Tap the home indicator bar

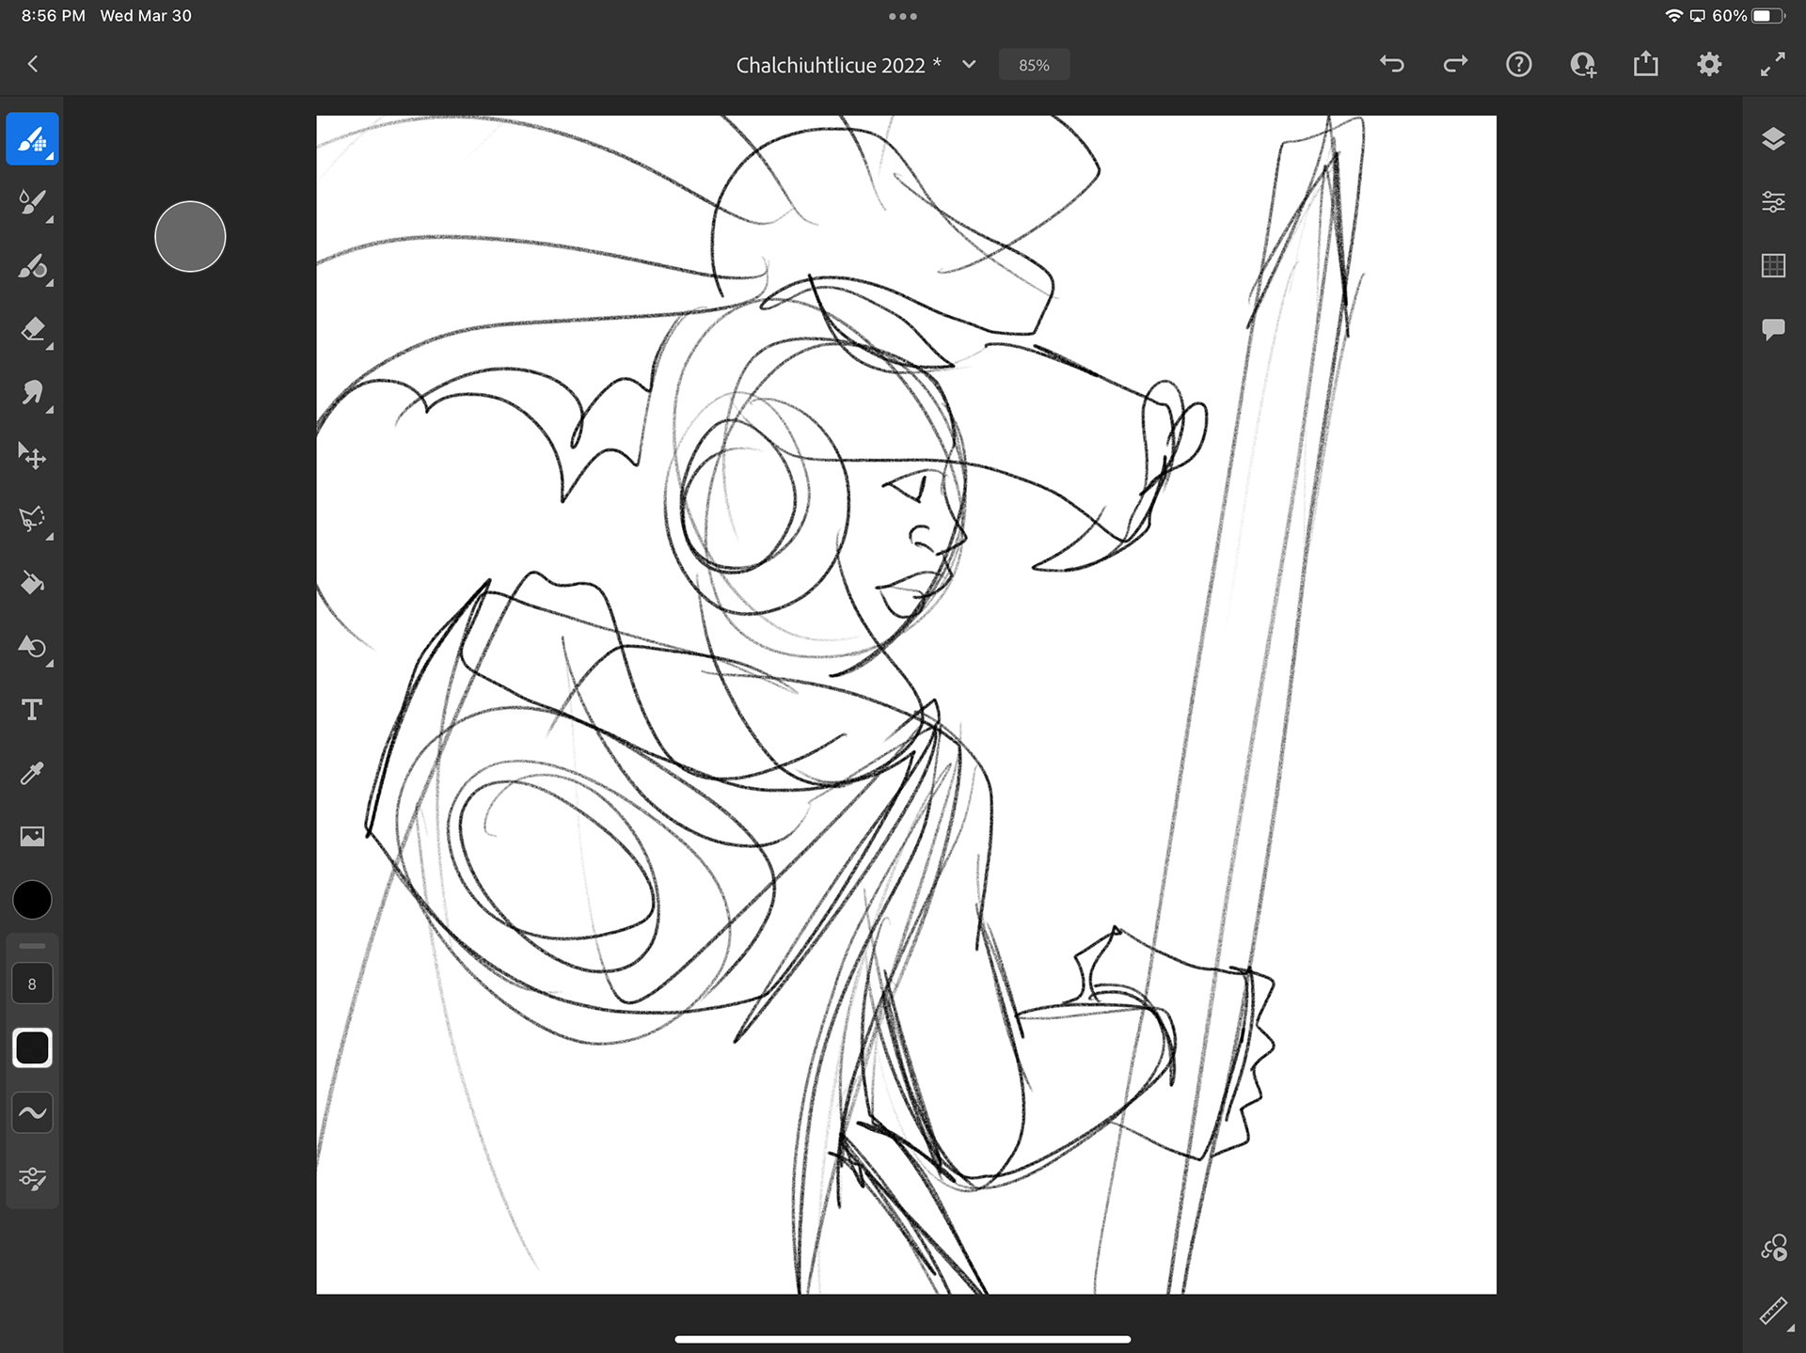[903, 1339]
